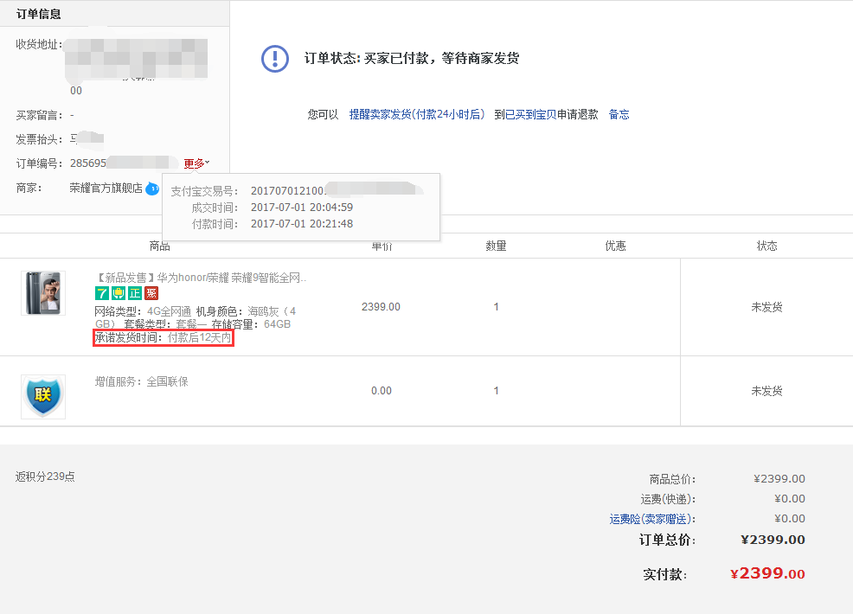Click the 返积分239点 points text
The image size is (853, 614).
point(45,476)
